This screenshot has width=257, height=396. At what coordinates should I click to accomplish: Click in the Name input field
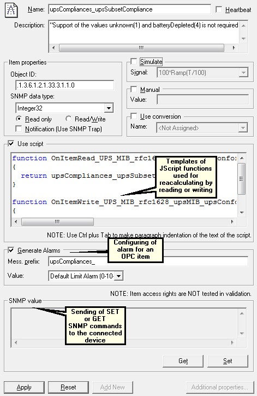point(130,9)
